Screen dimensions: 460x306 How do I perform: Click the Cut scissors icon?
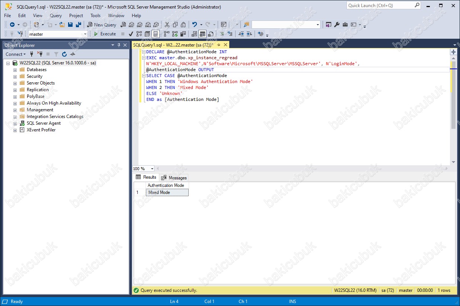167,25
